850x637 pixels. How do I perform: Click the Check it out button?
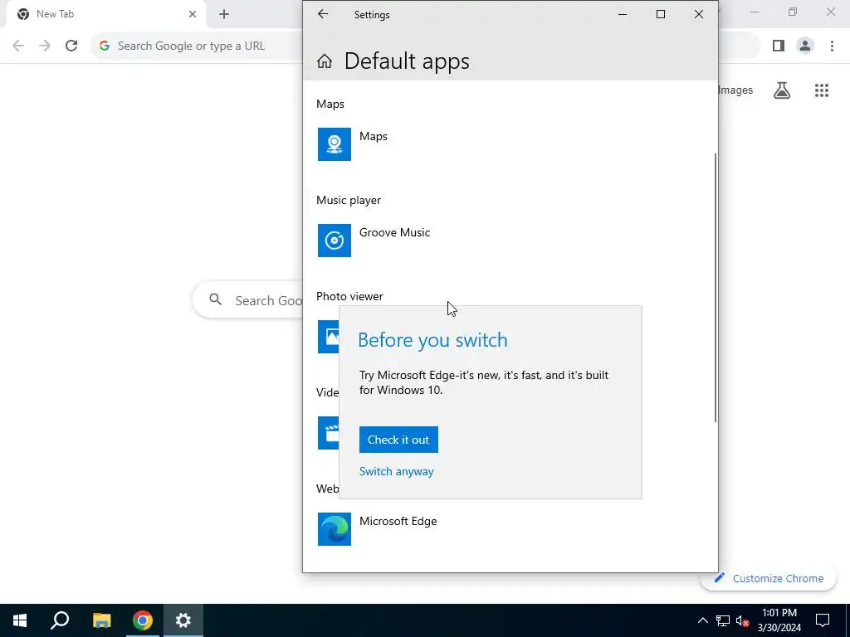pos(398,440)
